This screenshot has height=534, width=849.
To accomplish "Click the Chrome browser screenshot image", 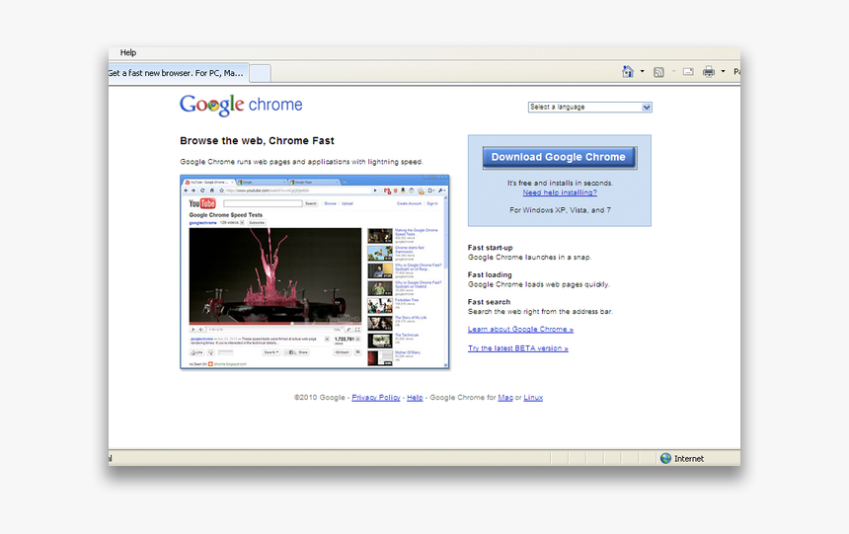I will point(315,271).
